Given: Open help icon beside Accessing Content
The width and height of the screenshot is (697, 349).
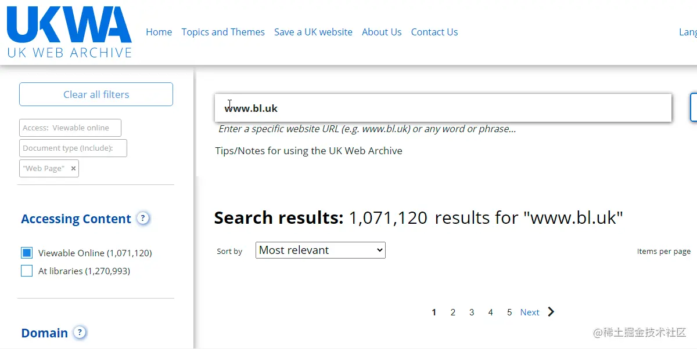Looking at the screenshot, I should click(x=143, y=219).
